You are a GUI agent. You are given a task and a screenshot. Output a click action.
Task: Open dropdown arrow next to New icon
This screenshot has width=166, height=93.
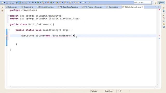(x=5, y=3)
